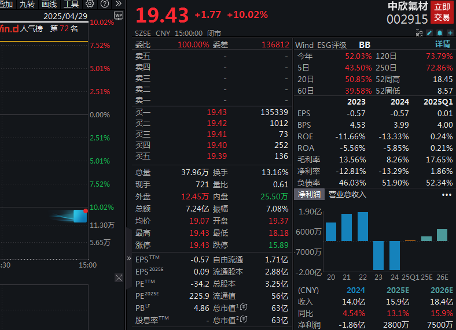Click the 2022 bar in the profit chart
Image resolution: width=456 pixels, height=330 pixels.
(363, 227)
